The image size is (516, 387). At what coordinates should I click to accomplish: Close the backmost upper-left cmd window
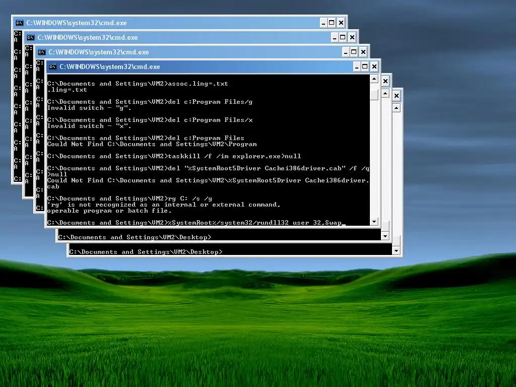(x=341, y=23)
